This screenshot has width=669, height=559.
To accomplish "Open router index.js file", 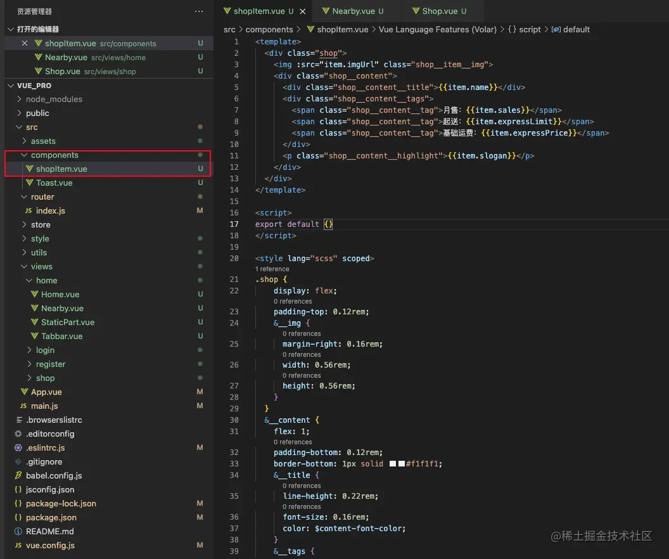I will coord(109,210).
